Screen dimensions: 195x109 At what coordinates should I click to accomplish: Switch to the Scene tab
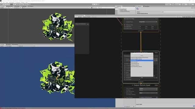click(x=3, y=6)
